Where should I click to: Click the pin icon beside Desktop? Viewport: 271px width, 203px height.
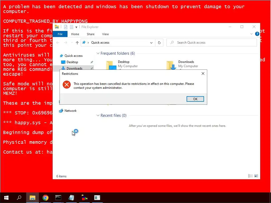click(x=92, y=62)
